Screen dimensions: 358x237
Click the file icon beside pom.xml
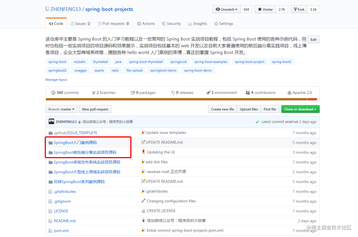coord(50,231)
